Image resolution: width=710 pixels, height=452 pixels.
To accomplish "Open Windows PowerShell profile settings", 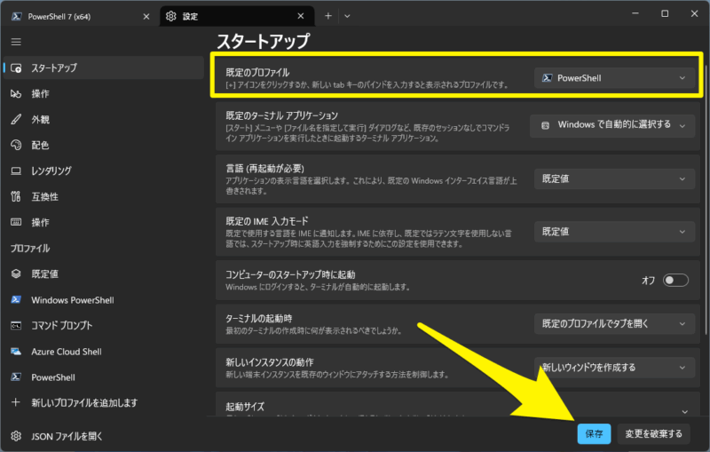I will tap(103, 300).
